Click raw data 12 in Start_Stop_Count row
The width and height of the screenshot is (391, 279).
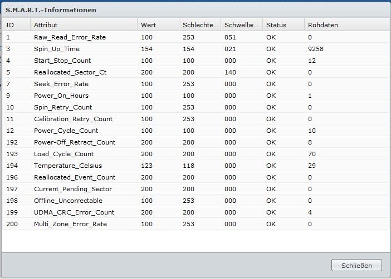312,61
